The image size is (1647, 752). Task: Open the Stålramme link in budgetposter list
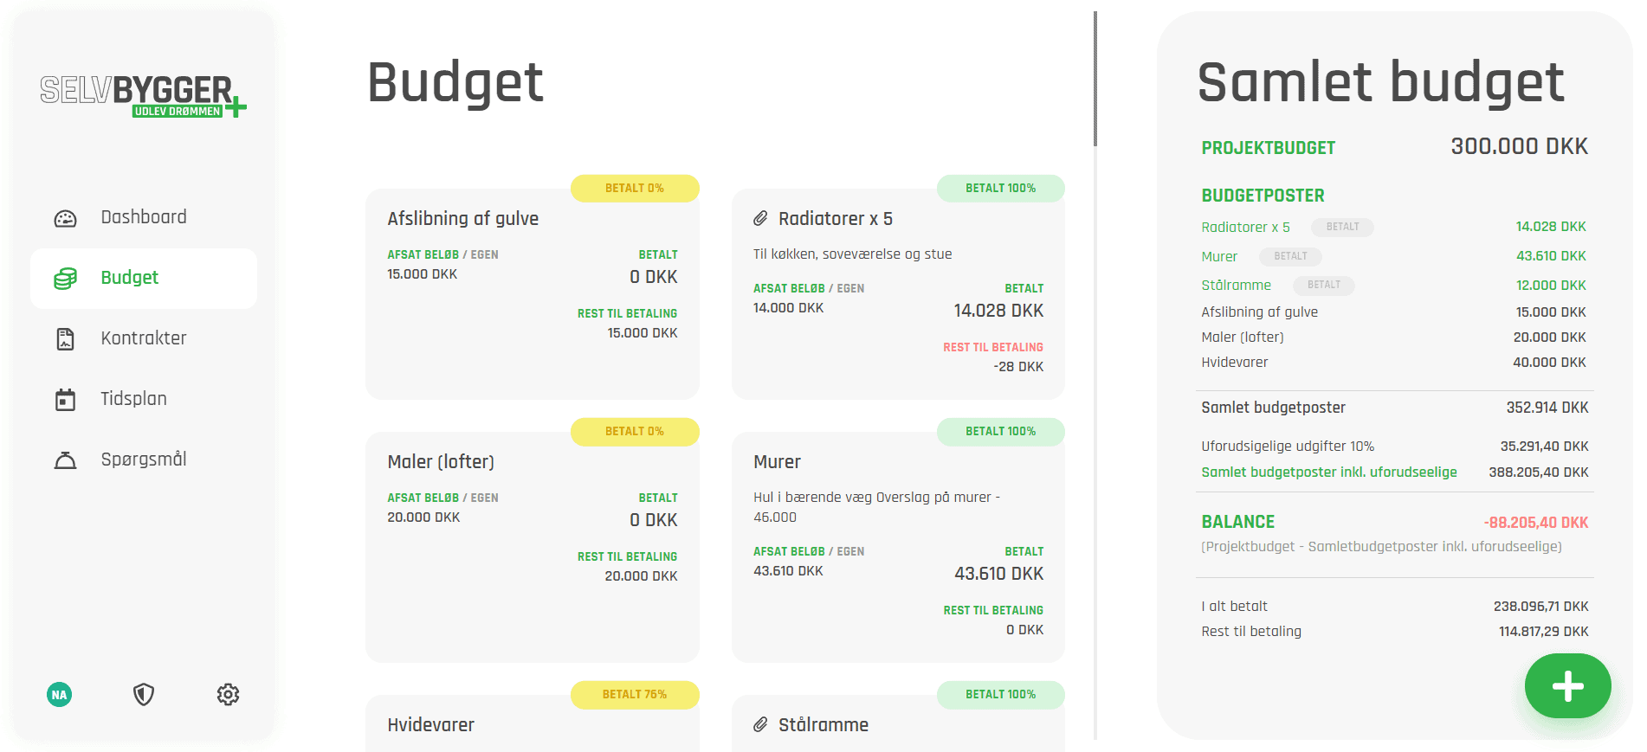coord(1236,285)
